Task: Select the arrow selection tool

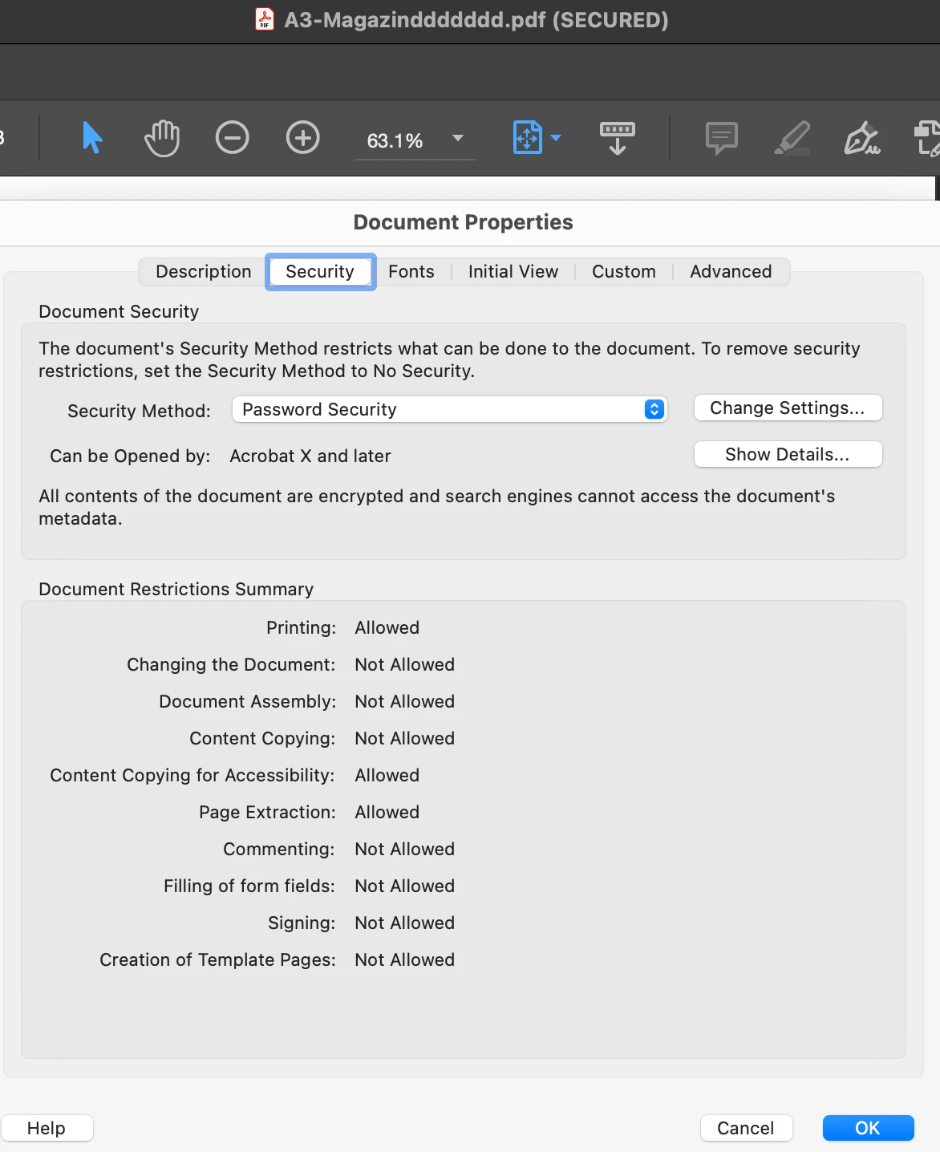Action: (x=92, y=138)
